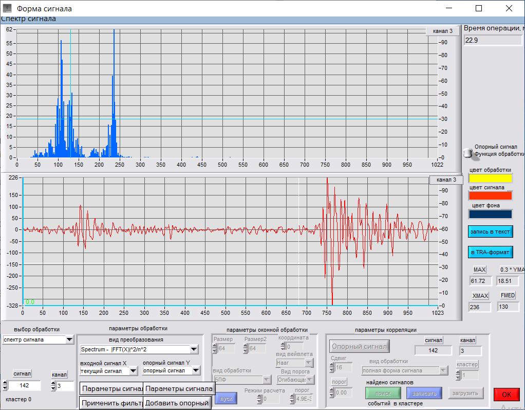Click Параметры сигнала under опорный сигнал Y
This screenshot has width=525, height=410.
(178, 388)
